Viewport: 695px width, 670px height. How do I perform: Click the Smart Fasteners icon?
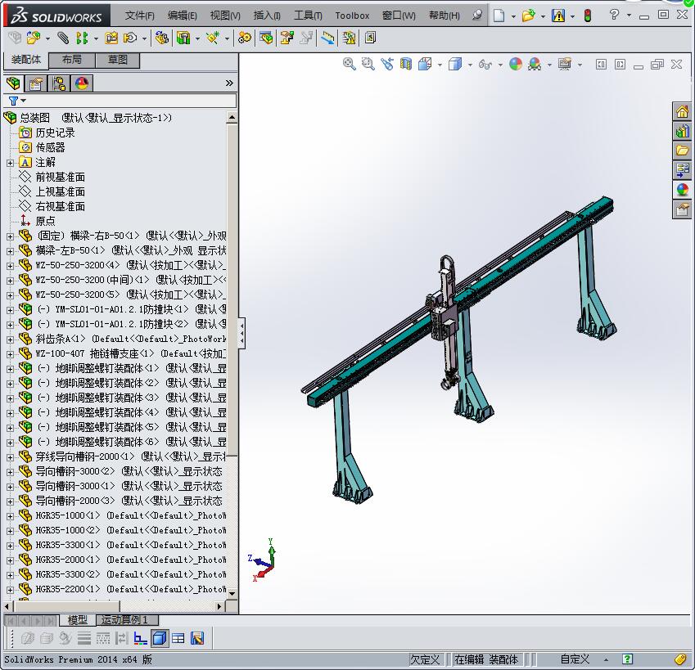click(111, 38)
